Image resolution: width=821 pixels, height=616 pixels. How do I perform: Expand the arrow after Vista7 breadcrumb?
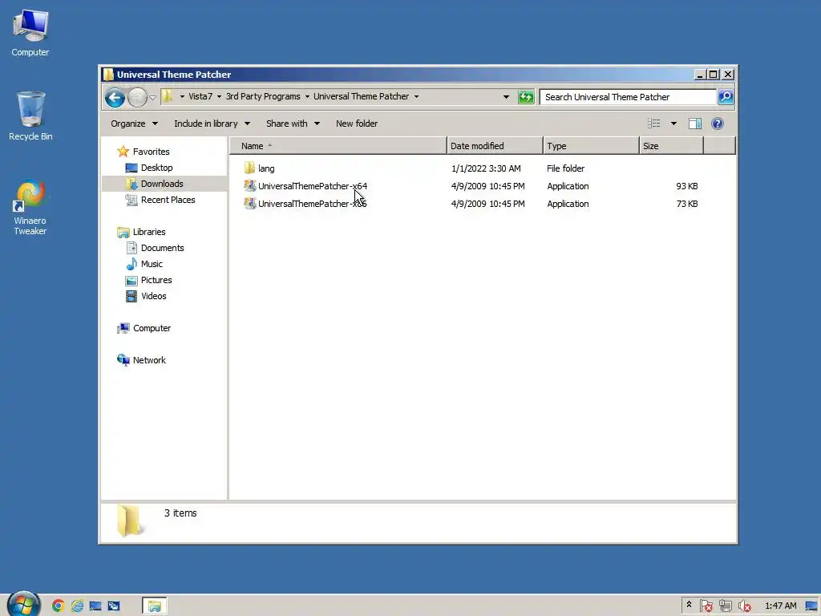point(219,97)
